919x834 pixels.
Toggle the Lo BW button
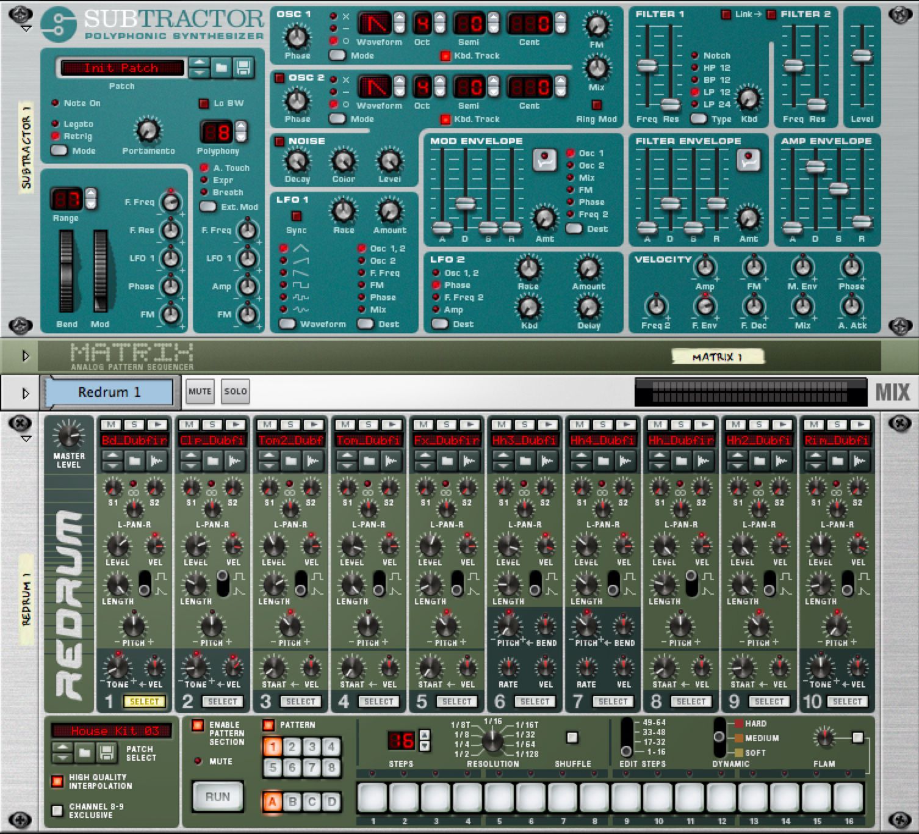pyautogui.click(x=204, y=103)
